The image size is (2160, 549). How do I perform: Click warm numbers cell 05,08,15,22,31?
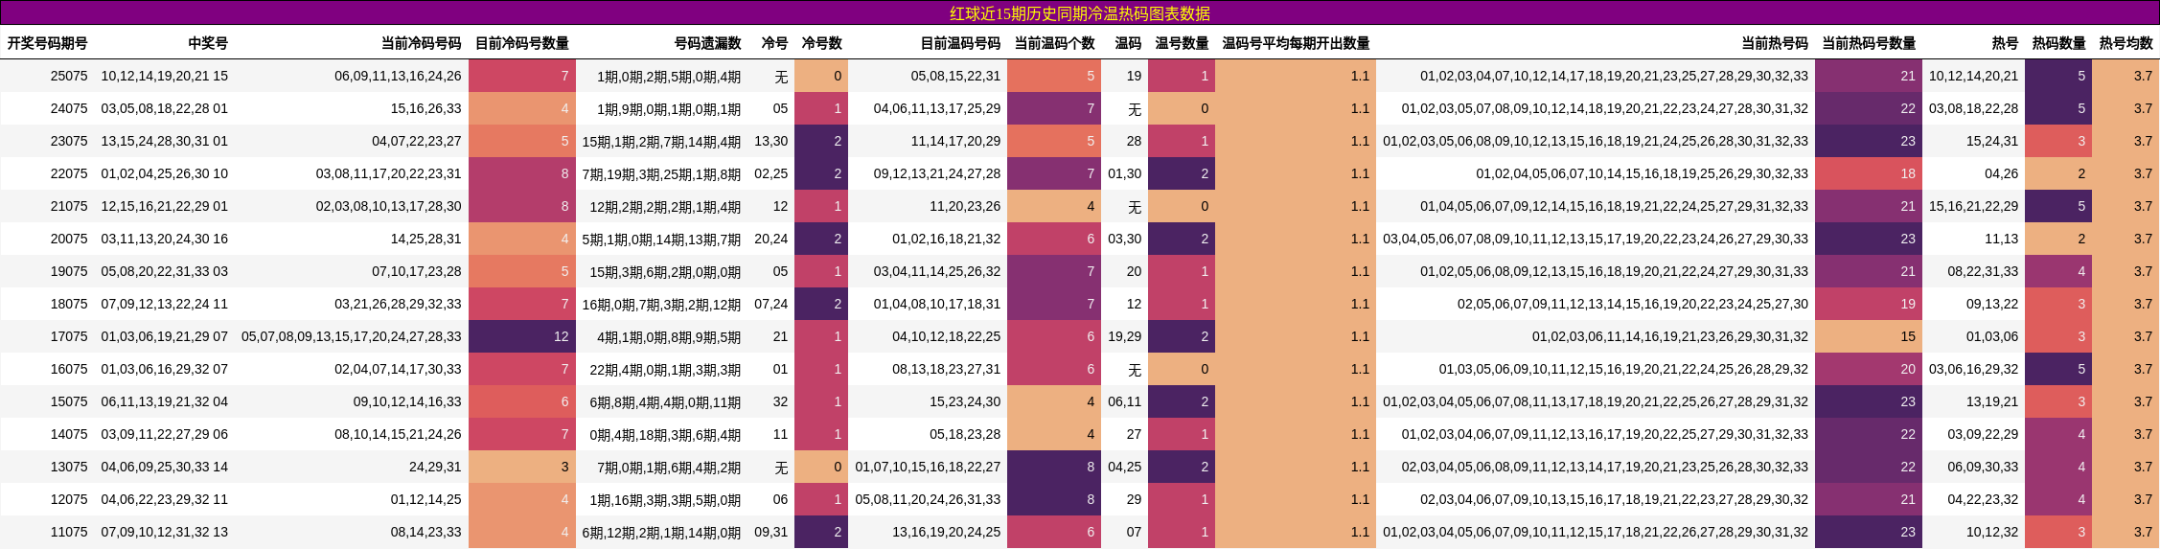pos(955,76)
